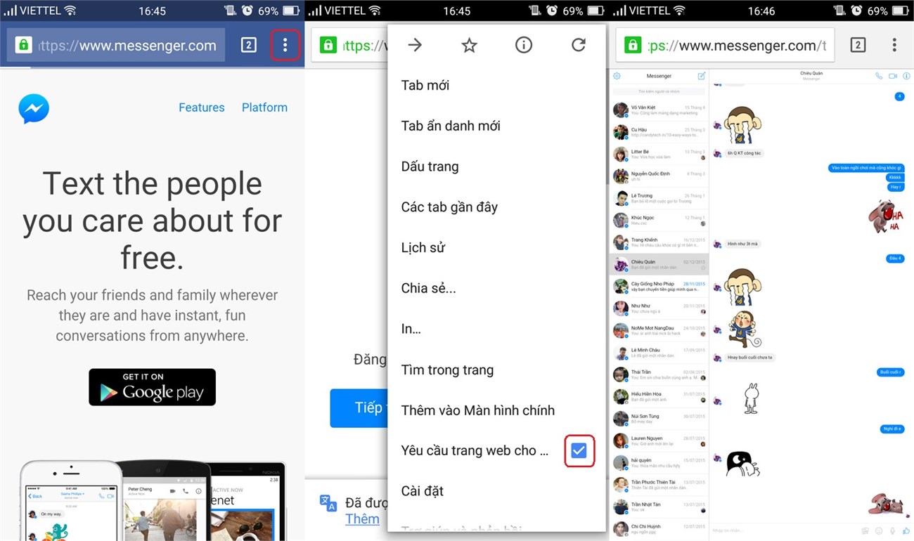
Task: Switch tabs using the tab counter
Action: point(247,44)
